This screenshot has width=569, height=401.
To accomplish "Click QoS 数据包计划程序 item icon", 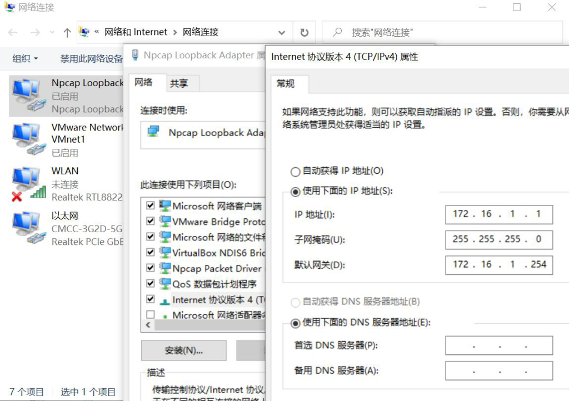I will (x=165, y=283).
